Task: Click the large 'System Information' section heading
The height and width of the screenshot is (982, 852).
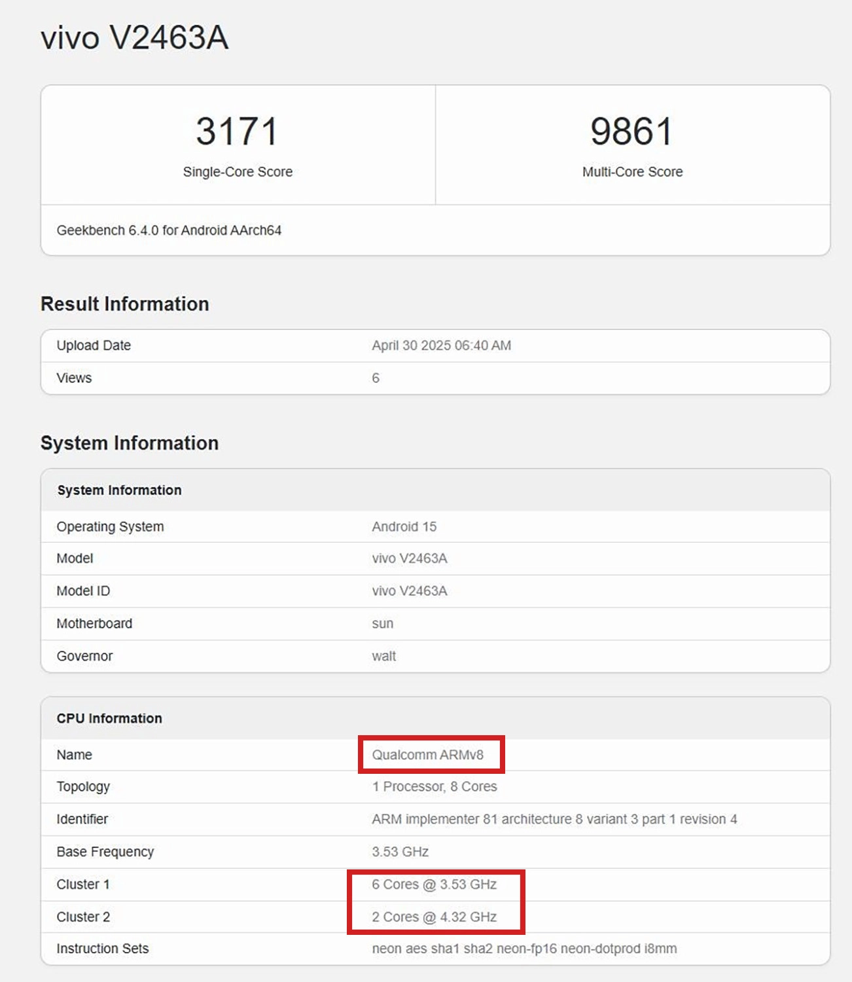Action: (130, 443)
